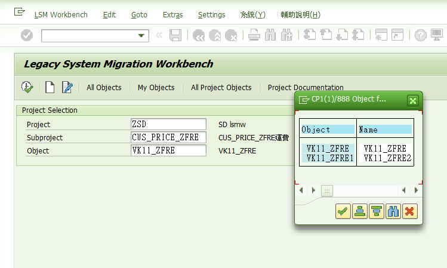Screen dimensions: 447x268
Task: Click the Execute clock icon
Action: click(27, 87)
